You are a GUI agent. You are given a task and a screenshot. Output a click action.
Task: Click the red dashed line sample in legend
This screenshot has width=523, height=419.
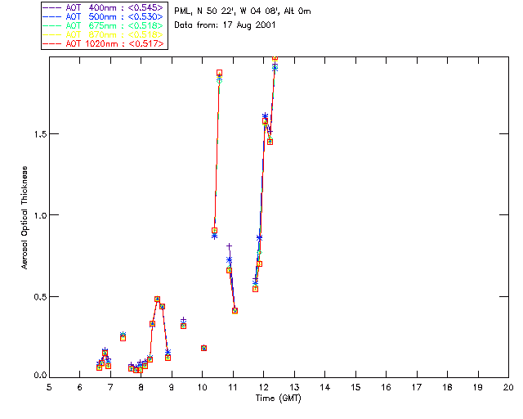click(x=52, y=43)
